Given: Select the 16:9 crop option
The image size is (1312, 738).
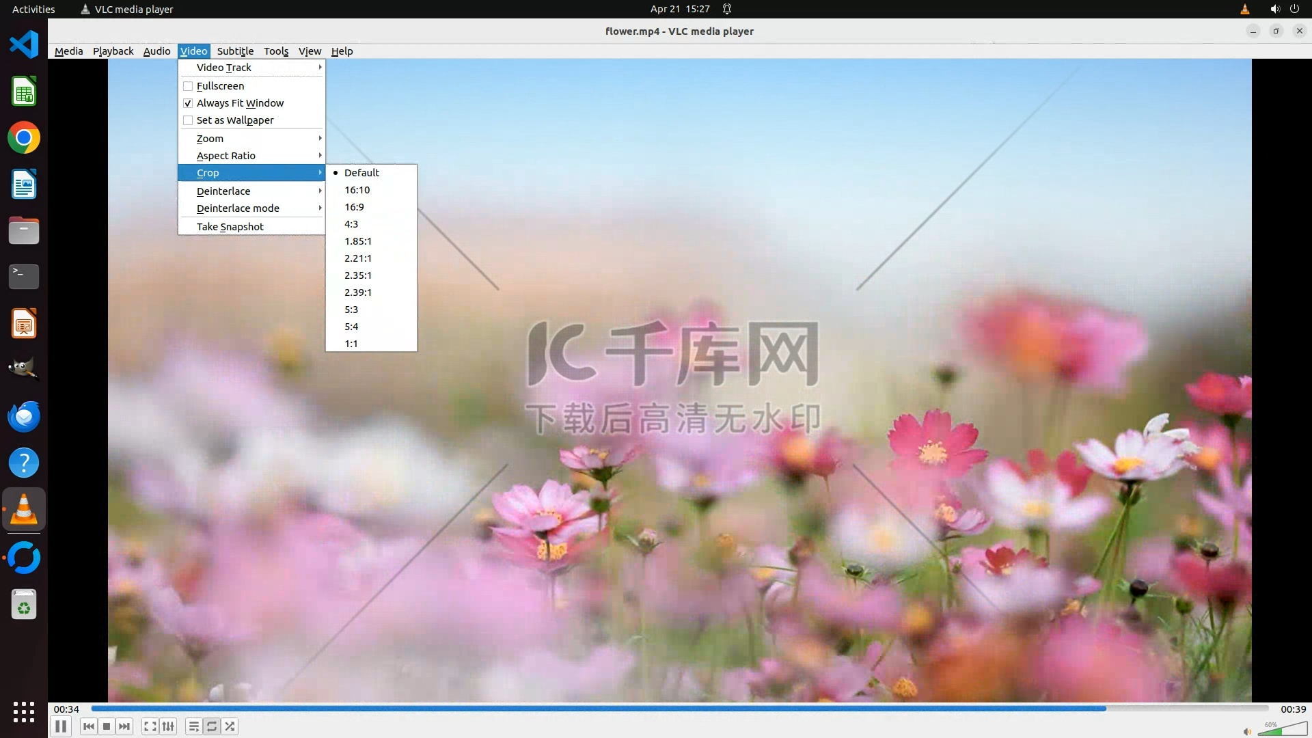Looking at the screenshot, I should (x=354, y=207).
